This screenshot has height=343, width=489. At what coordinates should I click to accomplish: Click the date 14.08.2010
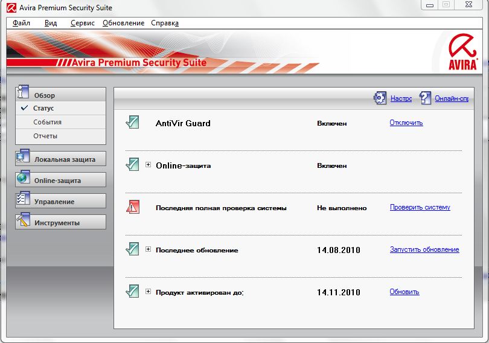(x=339, y=250)
